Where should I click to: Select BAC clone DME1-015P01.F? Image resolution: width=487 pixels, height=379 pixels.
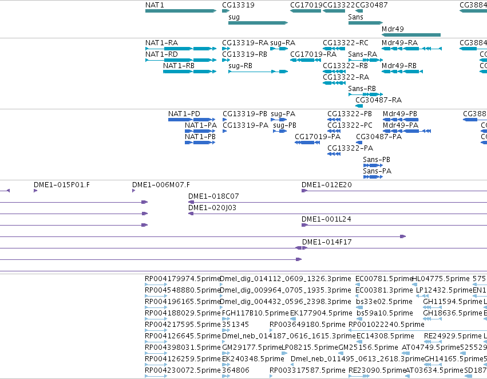click(x=35, y=191)
